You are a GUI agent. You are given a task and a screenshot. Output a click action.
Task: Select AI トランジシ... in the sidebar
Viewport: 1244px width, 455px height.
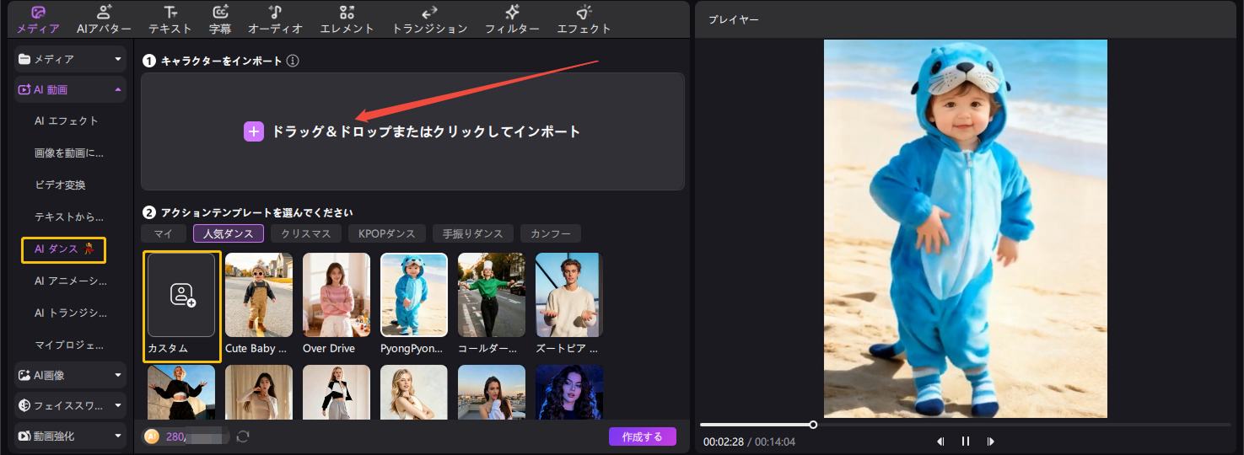tap(71, 313)
